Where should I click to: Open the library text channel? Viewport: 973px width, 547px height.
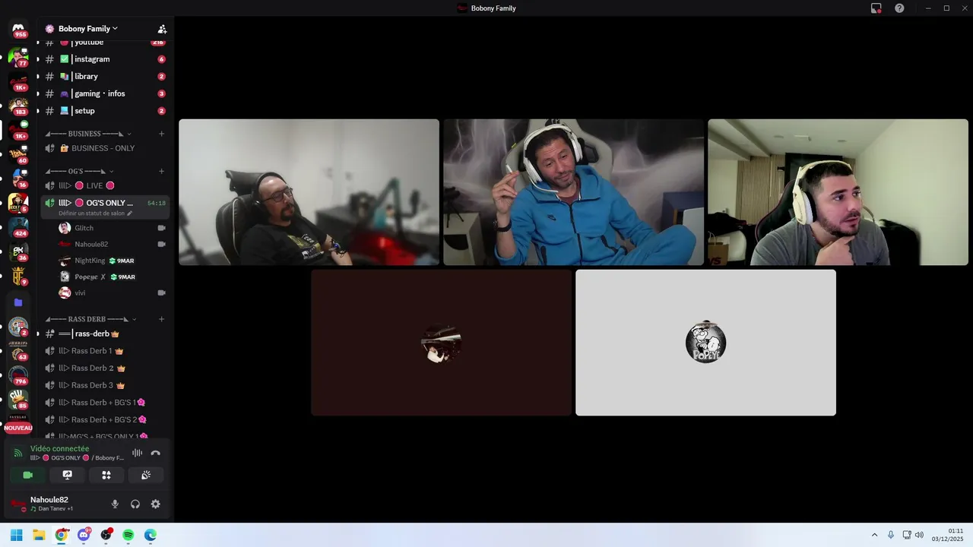pos(105,76)
